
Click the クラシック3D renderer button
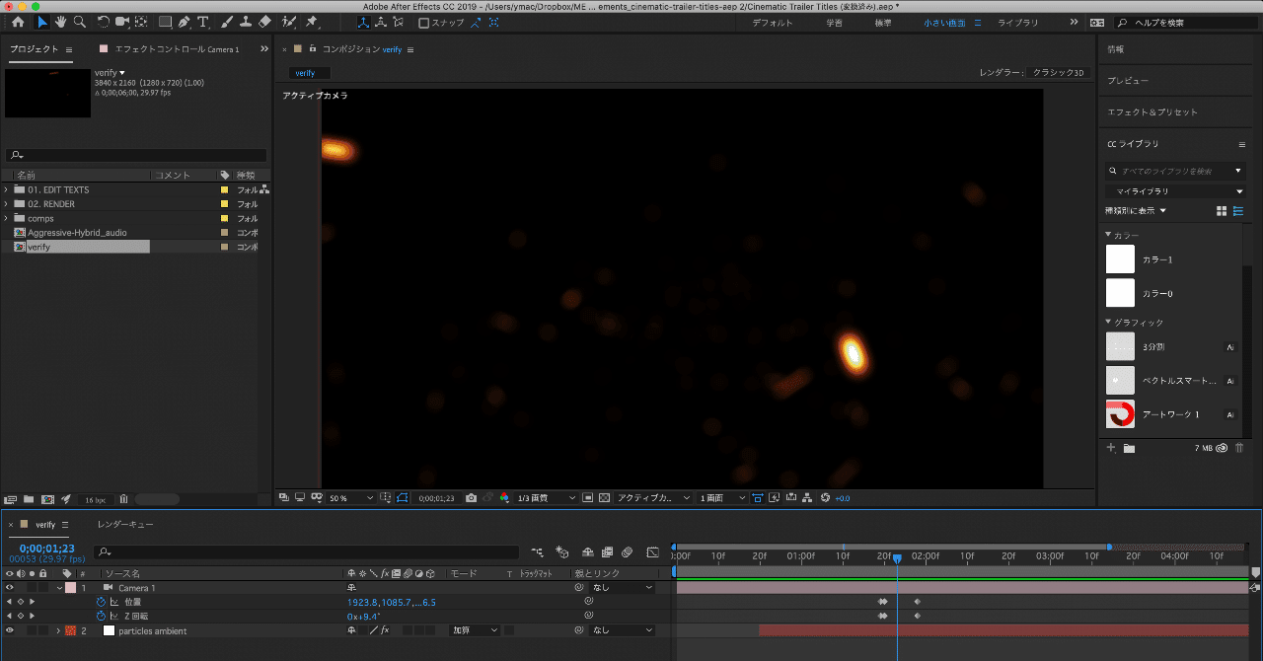[x=1059, y=72]
